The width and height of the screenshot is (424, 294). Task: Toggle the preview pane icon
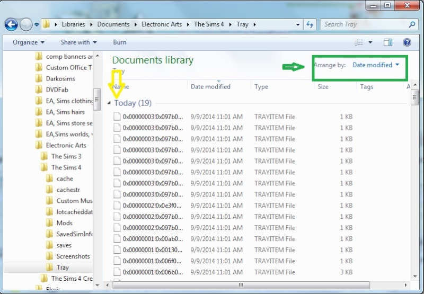[388, 42]
